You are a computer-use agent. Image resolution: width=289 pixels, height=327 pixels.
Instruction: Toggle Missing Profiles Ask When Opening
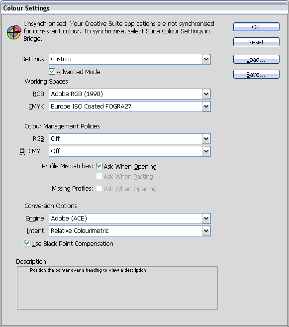coord(99,189)
